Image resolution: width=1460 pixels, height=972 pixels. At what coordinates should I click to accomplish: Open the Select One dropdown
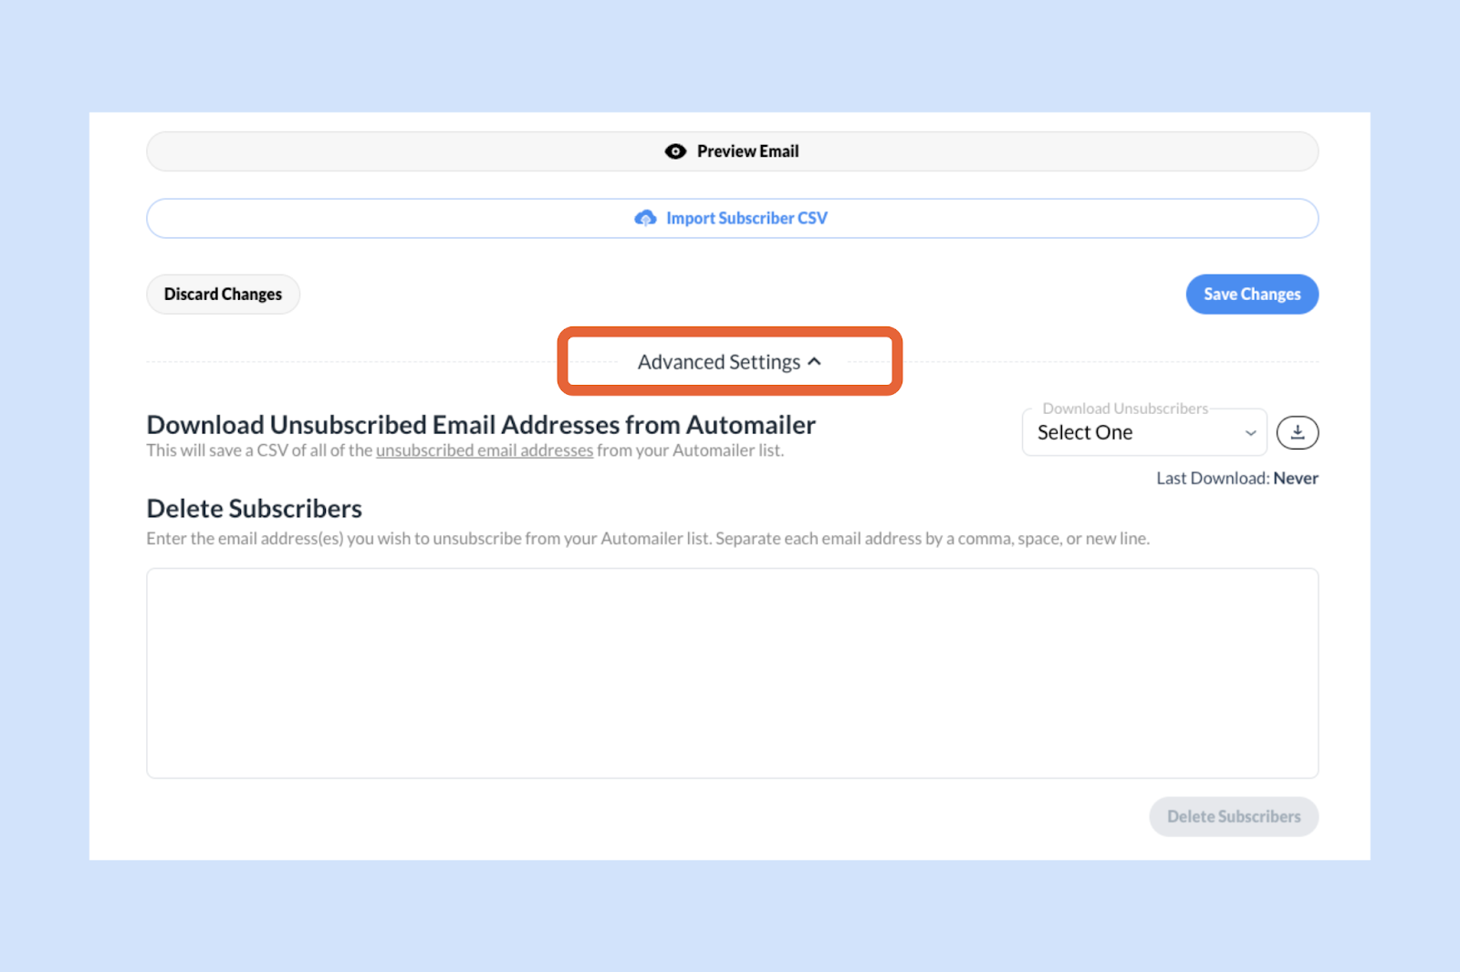pyautogui.click(x=1143, y=433)
